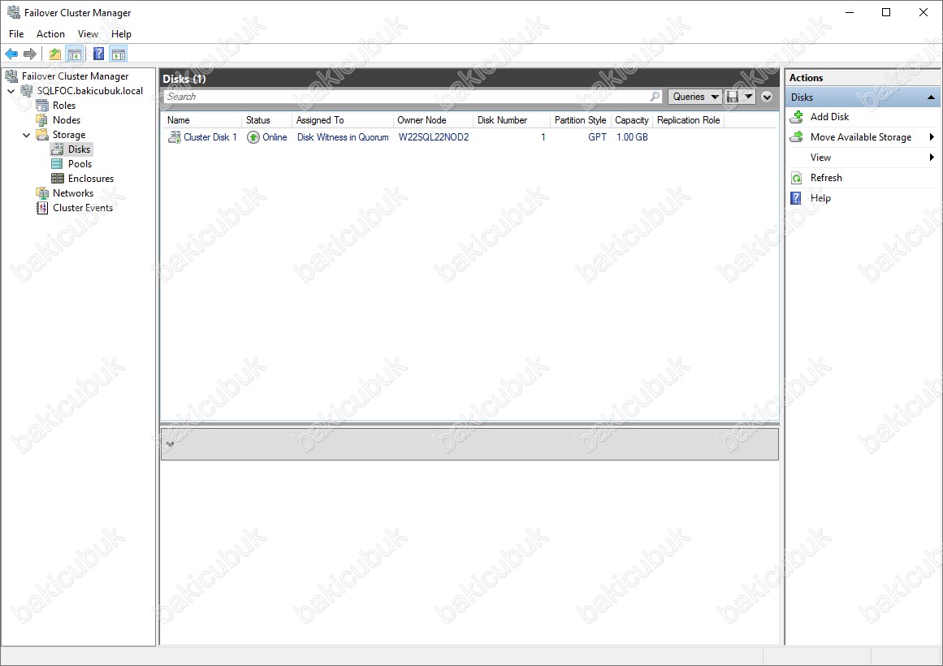This screenshot has height=666, width=943.
Task: Click the SQLFOC cluster server icon
Action: (x=27, y=91)
